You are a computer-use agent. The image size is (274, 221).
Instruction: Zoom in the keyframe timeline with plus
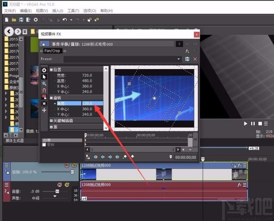click(183, 150)
